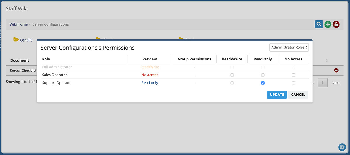Click the Next pagination link
Image resolution: width=350 pixels, height=155 pixels.
click(335, 83)
